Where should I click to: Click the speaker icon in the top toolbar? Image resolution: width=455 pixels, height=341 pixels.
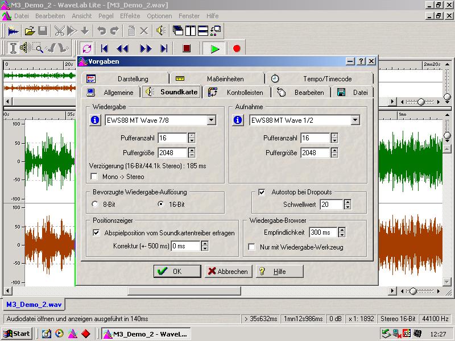point(161,31)
